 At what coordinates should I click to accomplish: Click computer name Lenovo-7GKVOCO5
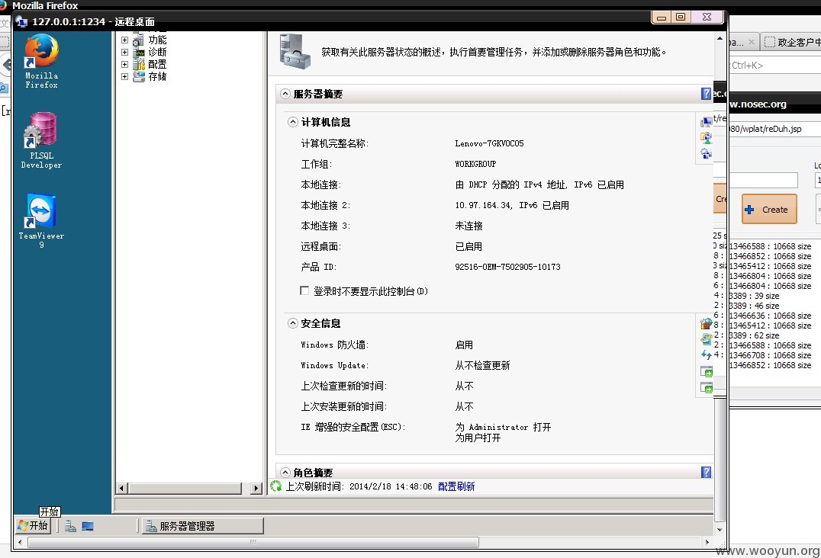click(x=489, y=143)
